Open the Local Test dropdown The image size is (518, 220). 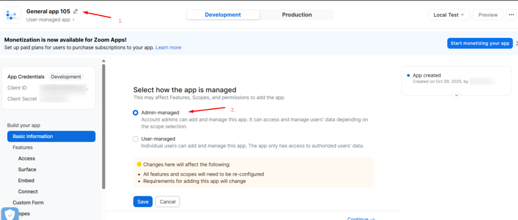pos(449,15)
